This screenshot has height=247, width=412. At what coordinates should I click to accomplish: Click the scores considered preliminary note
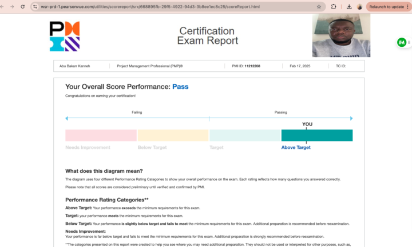coord(135,187)
